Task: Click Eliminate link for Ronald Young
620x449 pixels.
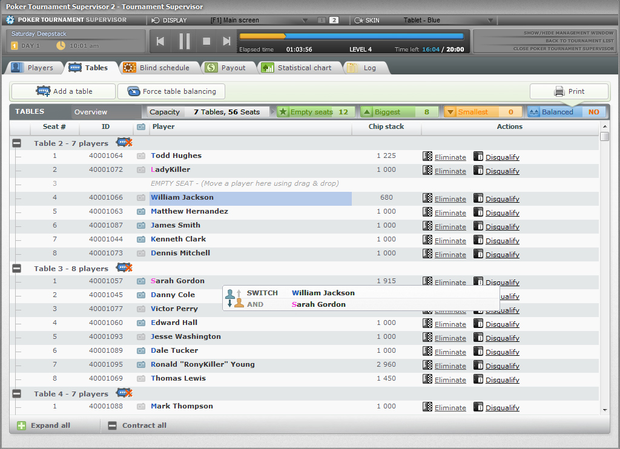Action: [450, 366]
